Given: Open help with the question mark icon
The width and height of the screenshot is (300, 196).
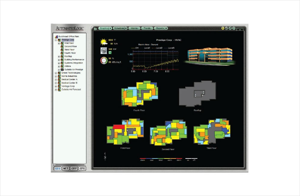Looking at the screenshot, I should pyautogui.click(x=234, y=28).
